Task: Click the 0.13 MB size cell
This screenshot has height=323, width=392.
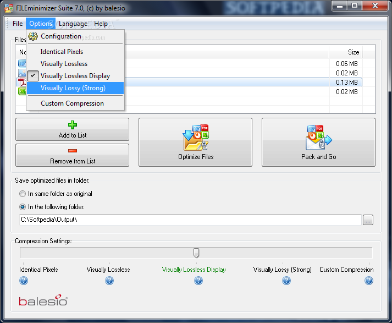Action: pyautogui.click(x=346, y=83)
